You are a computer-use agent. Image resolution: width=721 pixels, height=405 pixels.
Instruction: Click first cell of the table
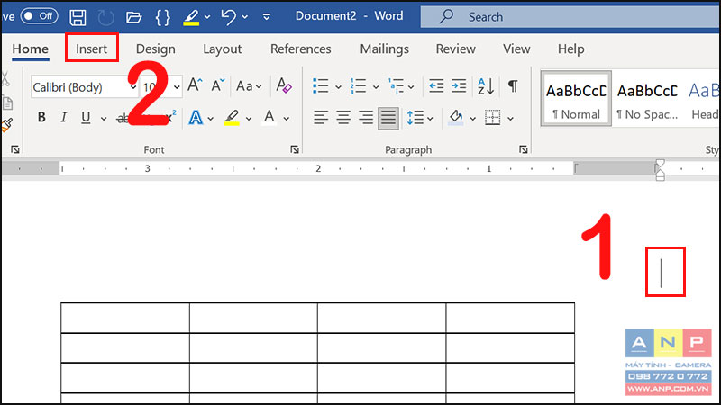tap(125, 318)
